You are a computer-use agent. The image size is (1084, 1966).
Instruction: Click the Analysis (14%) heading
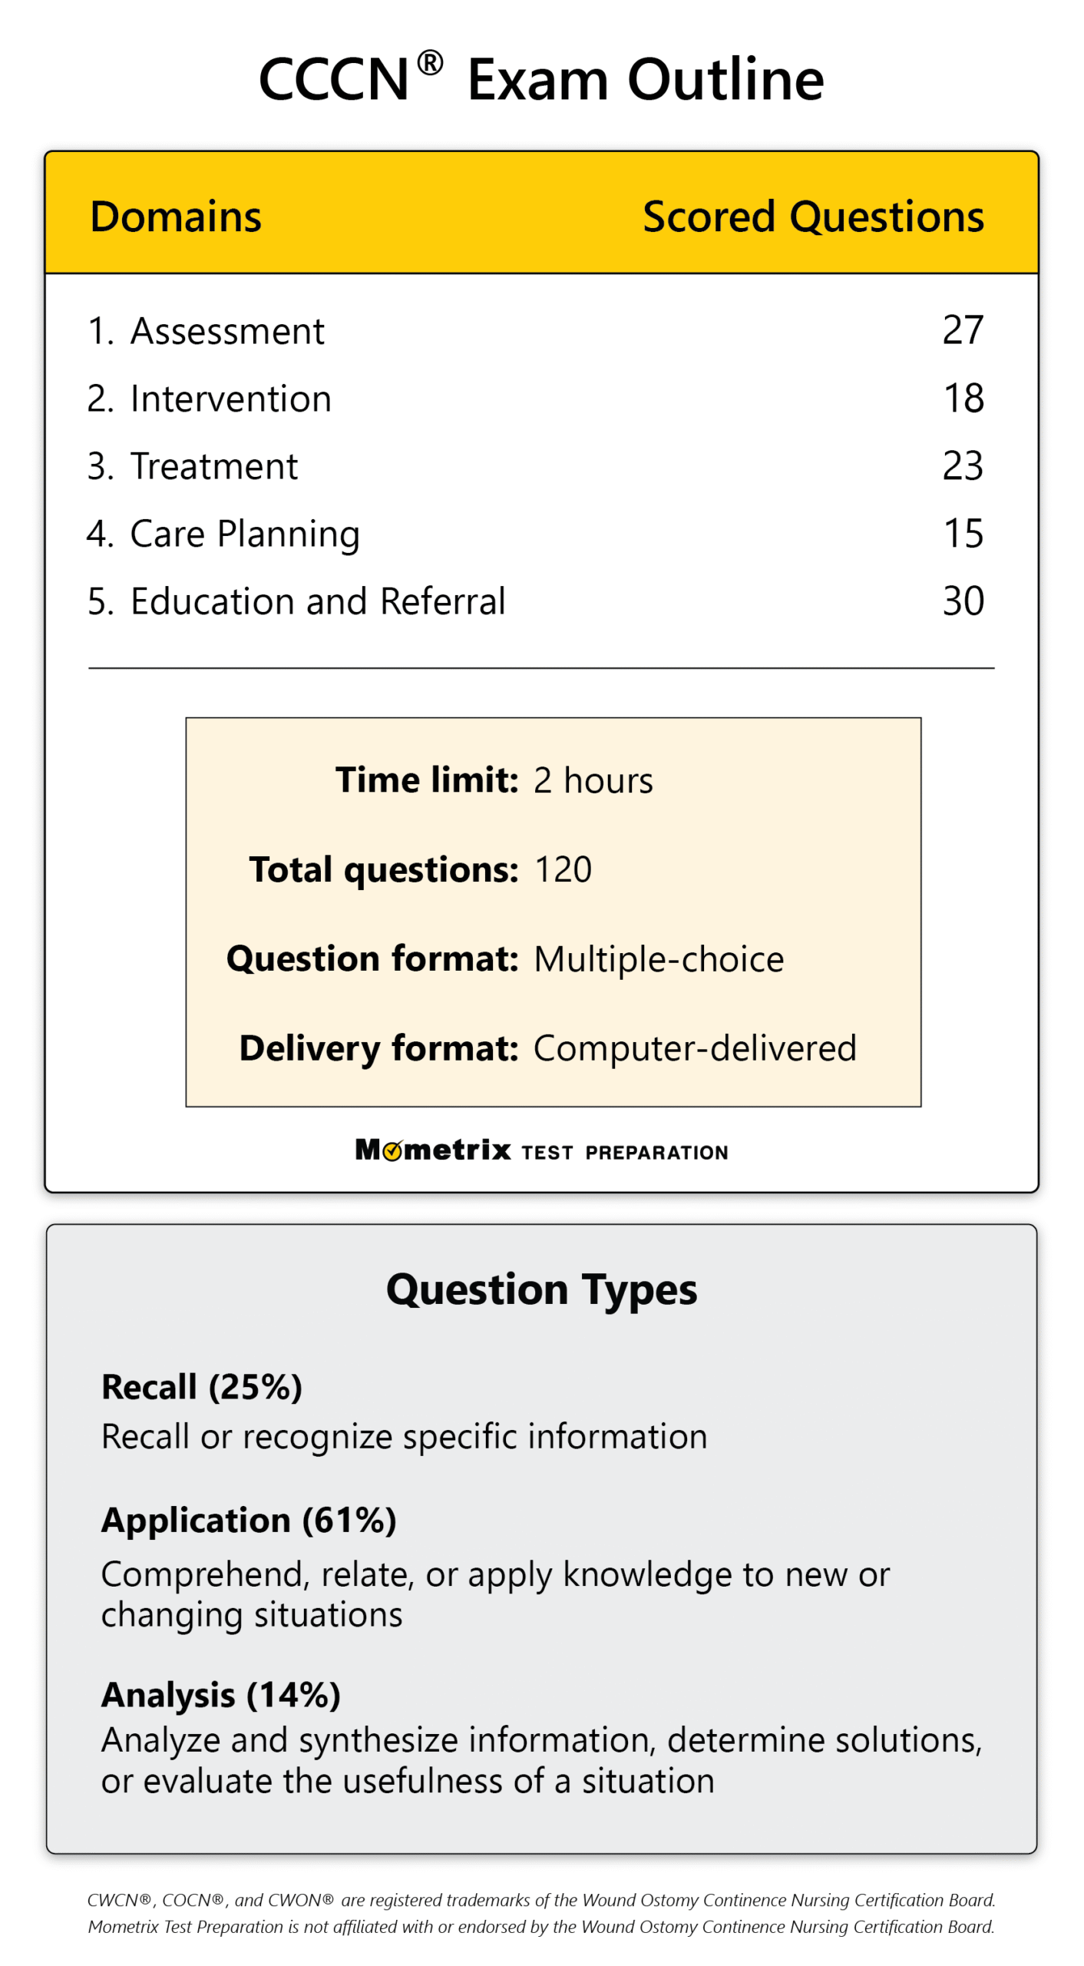pyautogui.click(x=221, y=1695)
